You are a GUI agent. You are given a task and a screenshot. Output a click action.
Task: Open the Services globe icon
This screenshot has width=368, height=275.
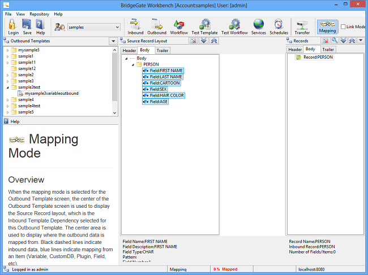[258, 24]
